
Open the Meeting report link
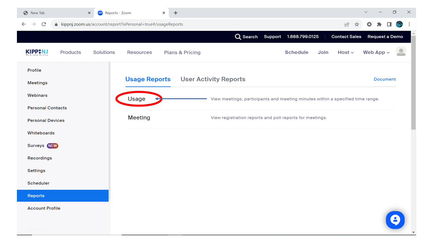139,118
